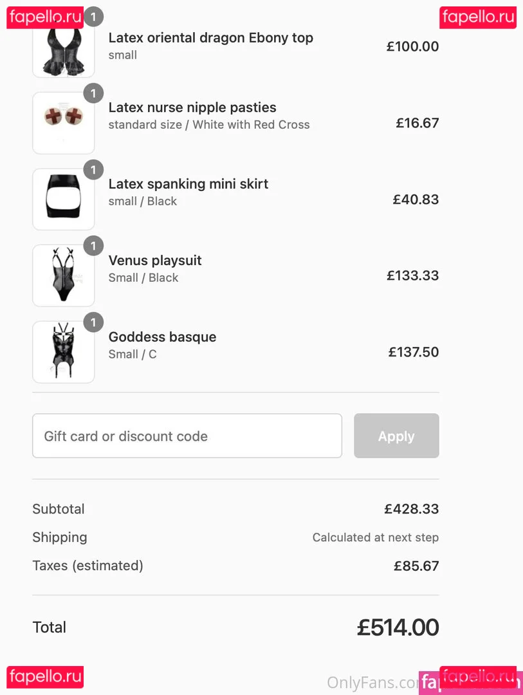
Task: Click the Gift card or discount code field
Action: pos(187,436)
